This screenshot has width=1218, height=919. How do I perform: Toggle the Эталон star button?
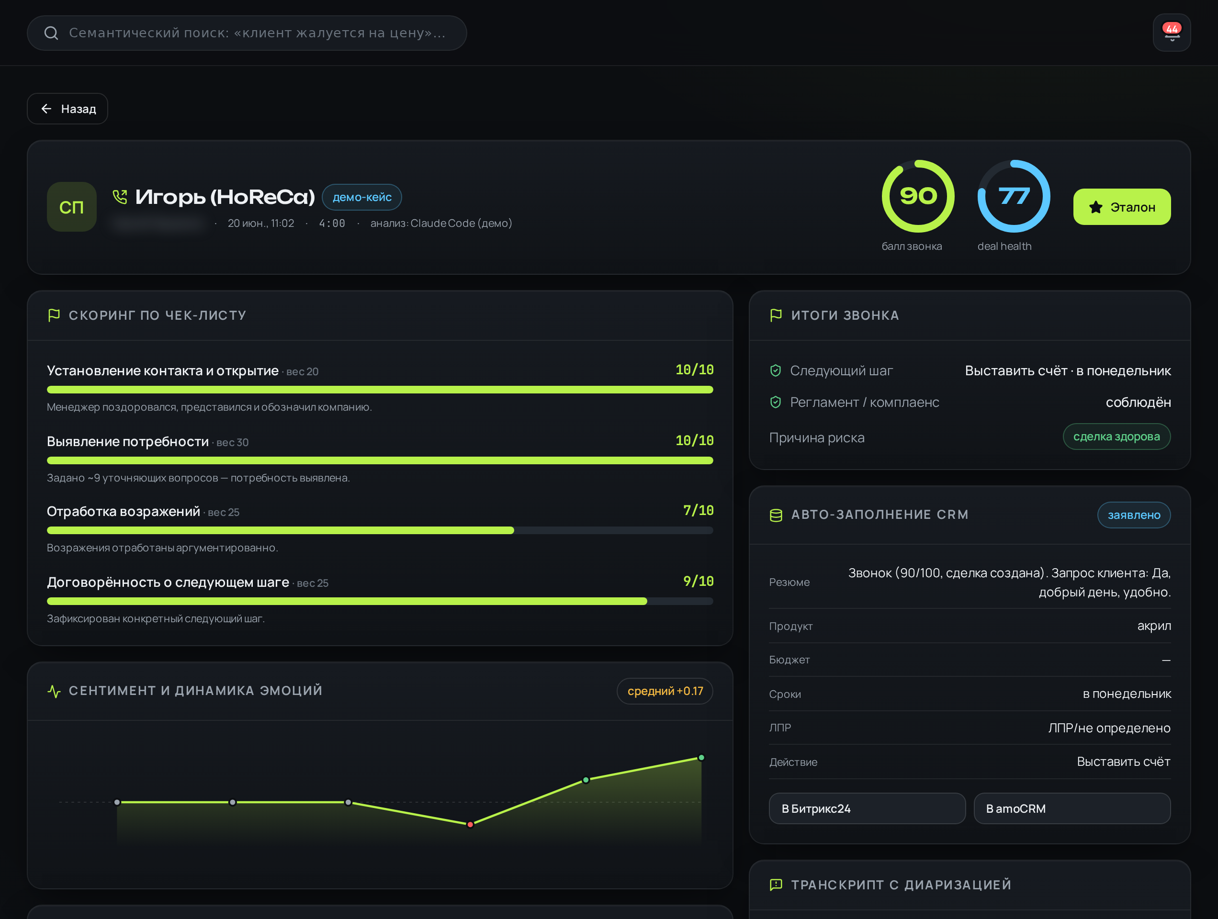[1122, 207]
